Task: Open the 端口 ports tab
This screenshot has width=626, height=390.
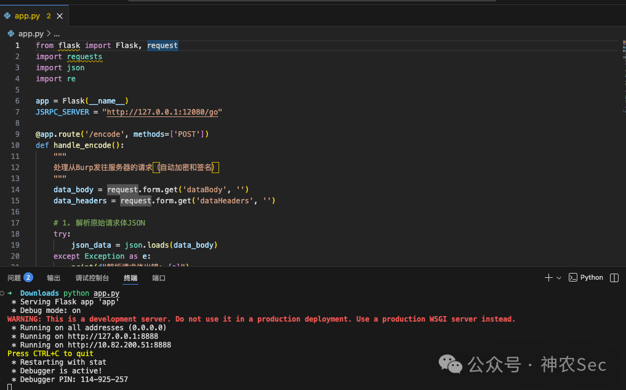Action: pos(158,278)
